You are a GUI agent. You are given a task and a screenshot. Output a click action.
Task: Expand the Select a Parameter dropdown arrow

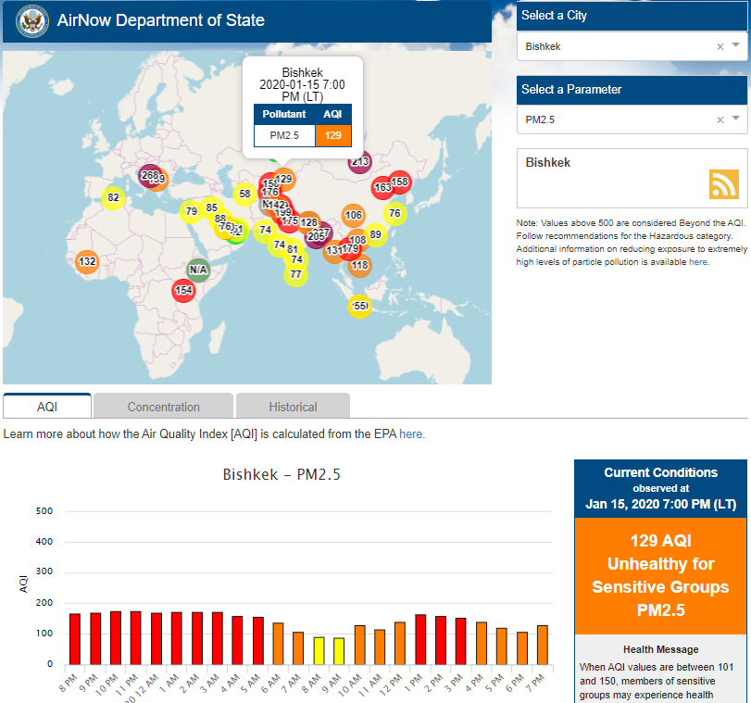[x=736, y=119]
